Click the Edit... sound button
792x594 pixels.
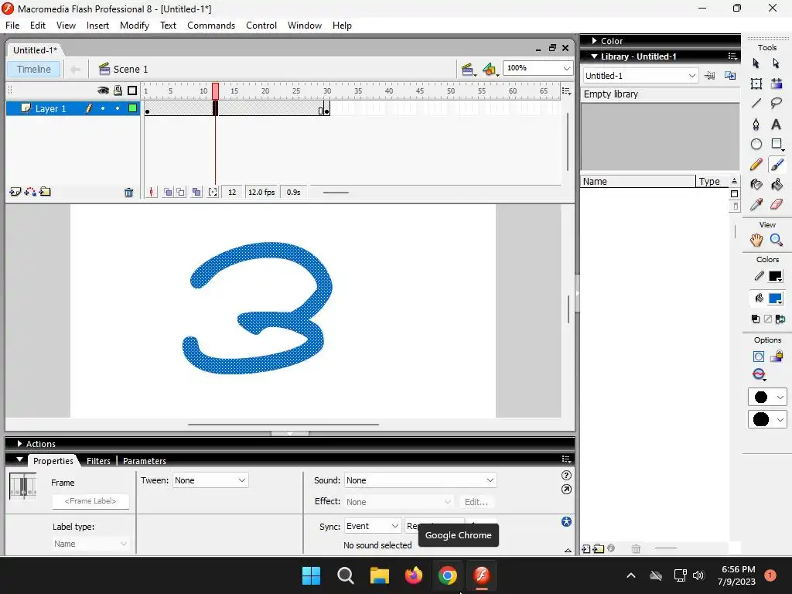(476, 501)
